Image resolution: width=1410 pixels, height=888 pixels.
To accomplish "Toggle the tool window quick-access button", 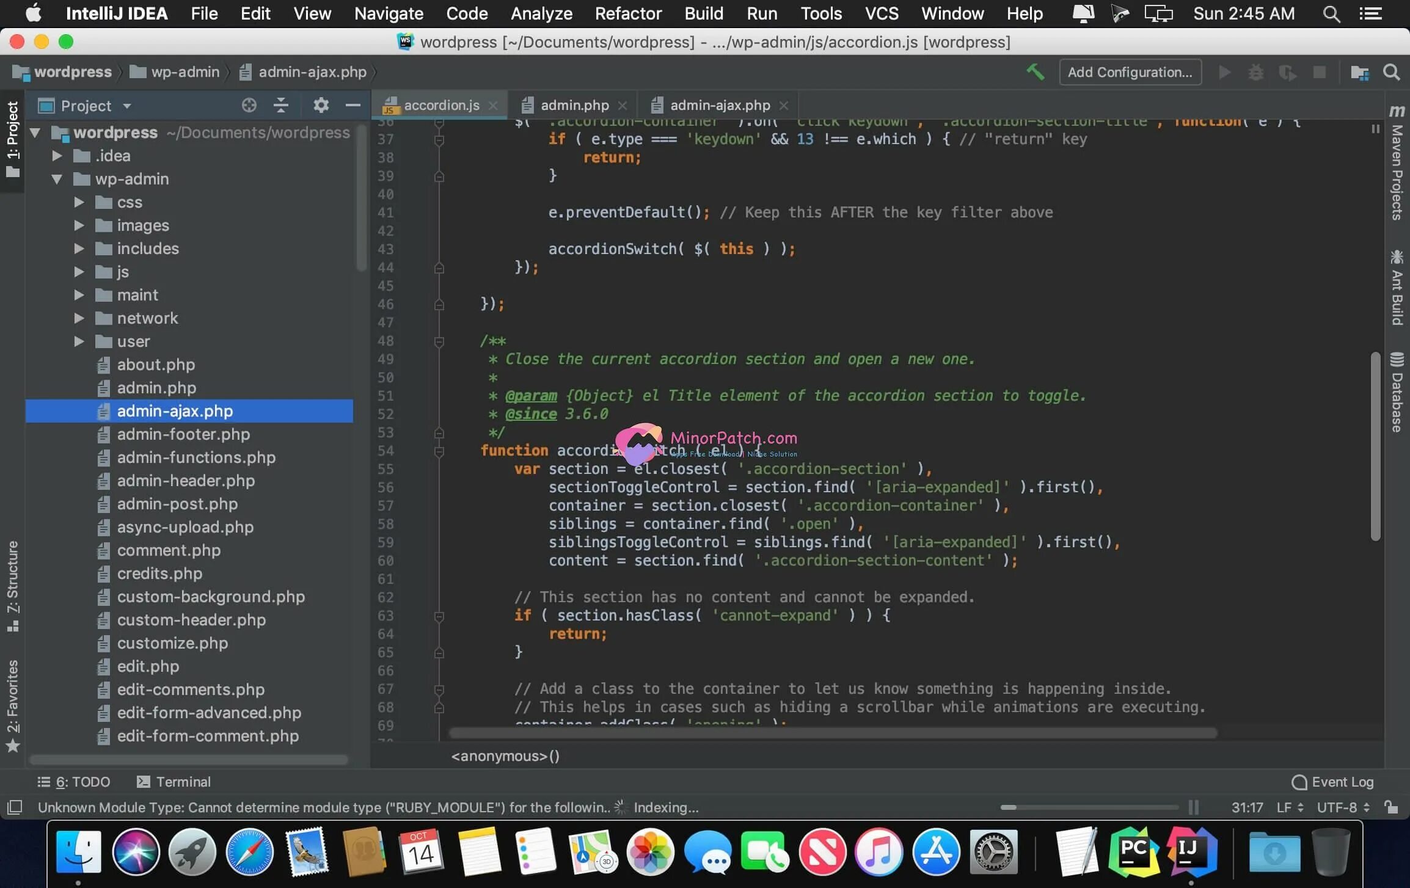I will tap(15, 807).
